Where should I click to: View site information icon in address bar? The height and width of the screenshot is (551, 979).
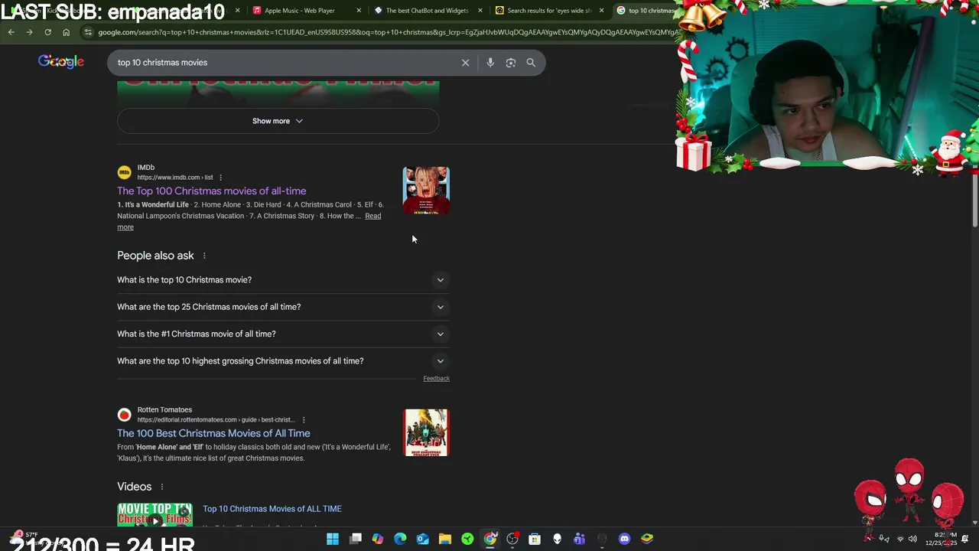89,32
